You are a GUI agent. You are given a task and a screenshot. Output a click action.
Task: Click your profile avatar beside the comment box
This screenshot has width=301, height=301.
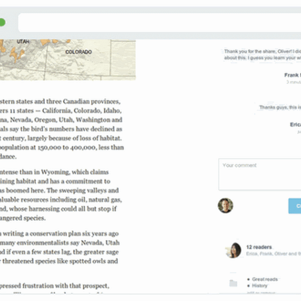click(x=225, y=205)
